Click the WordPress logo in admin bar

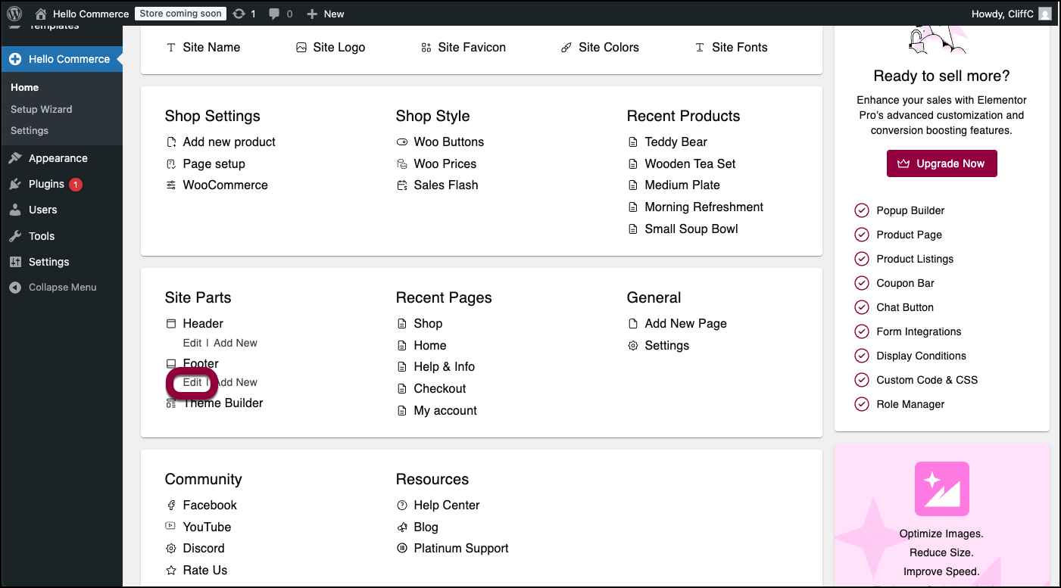click(x=14, y=14)
